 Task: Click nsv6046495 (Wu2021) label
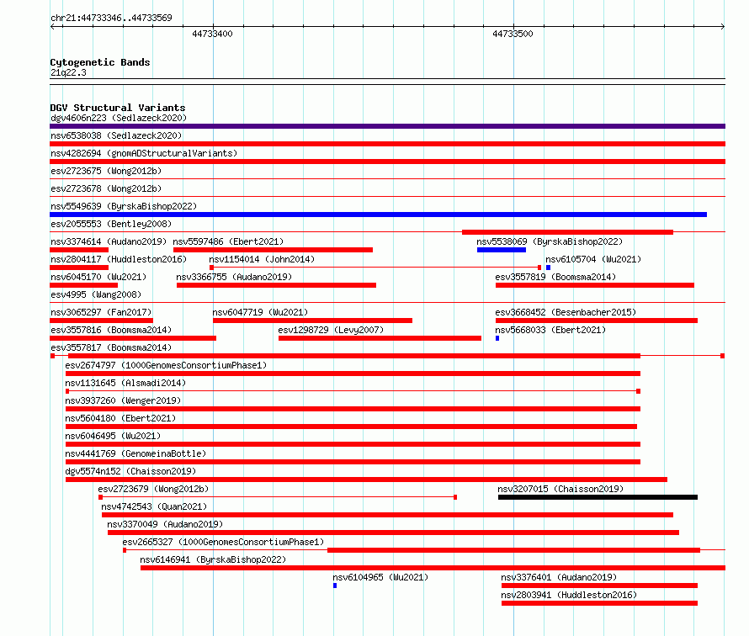113,436
